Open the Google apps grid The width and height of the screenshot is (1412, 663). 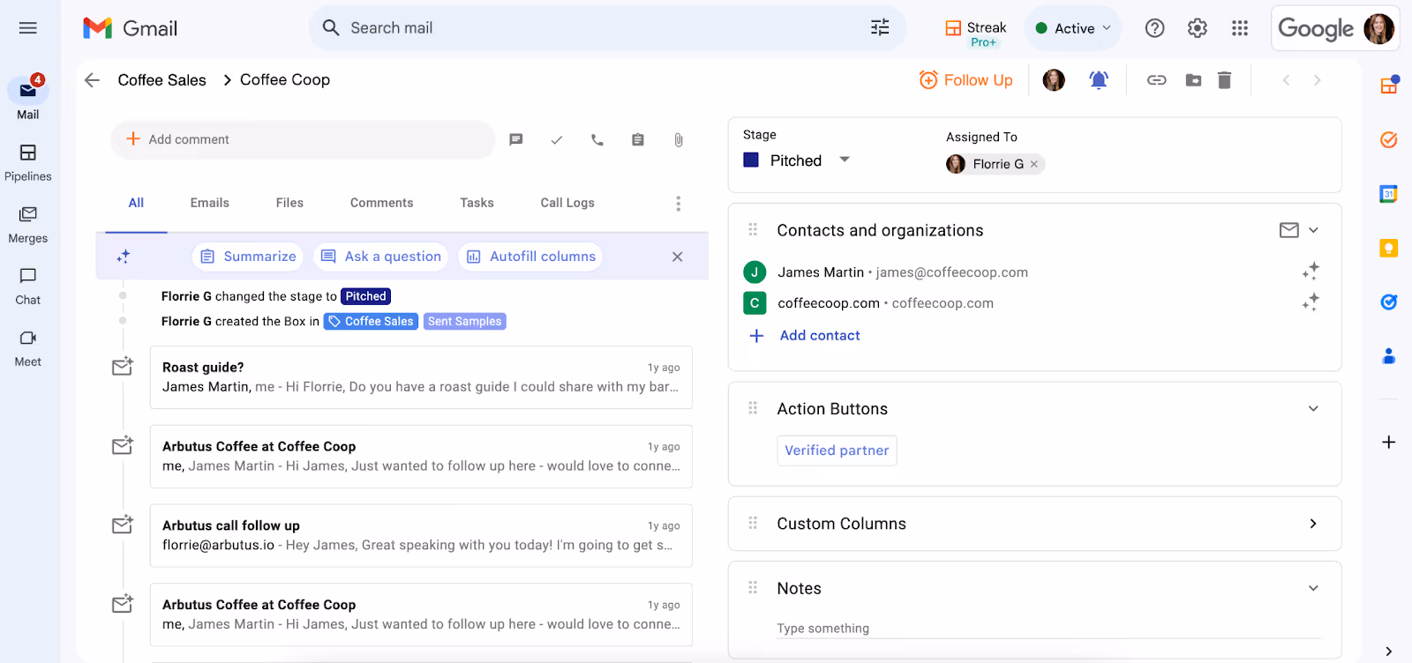pyautogui.click(x=1240, y=28)
